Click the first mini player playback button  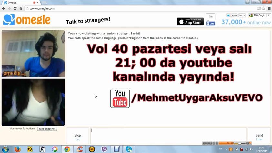tap(204, 143)
